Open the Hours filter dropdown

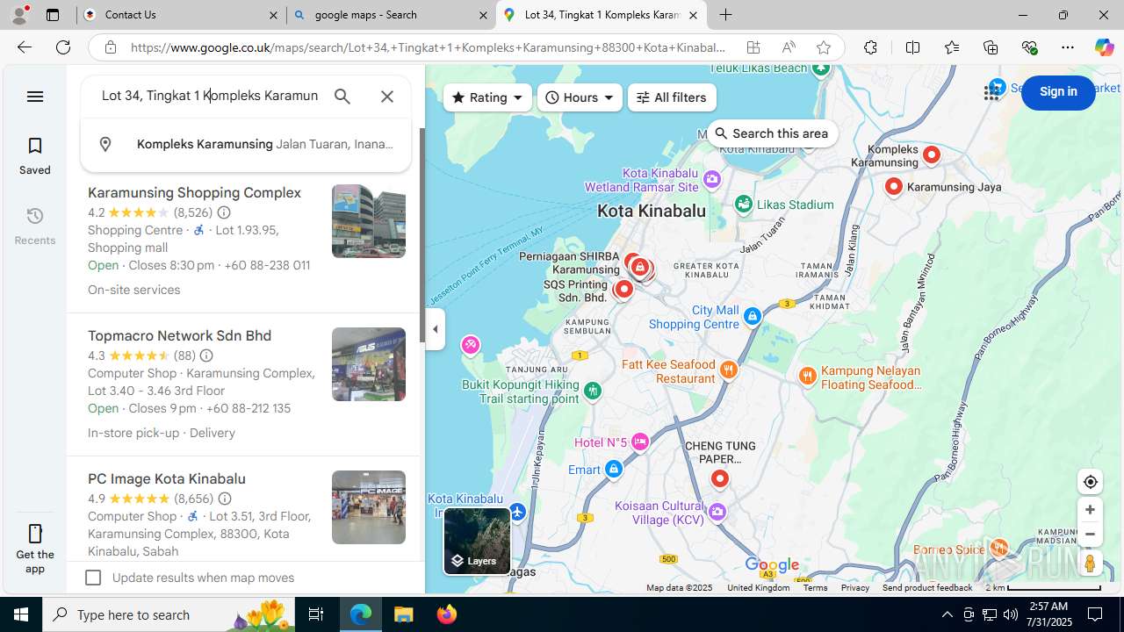[580, 97]
